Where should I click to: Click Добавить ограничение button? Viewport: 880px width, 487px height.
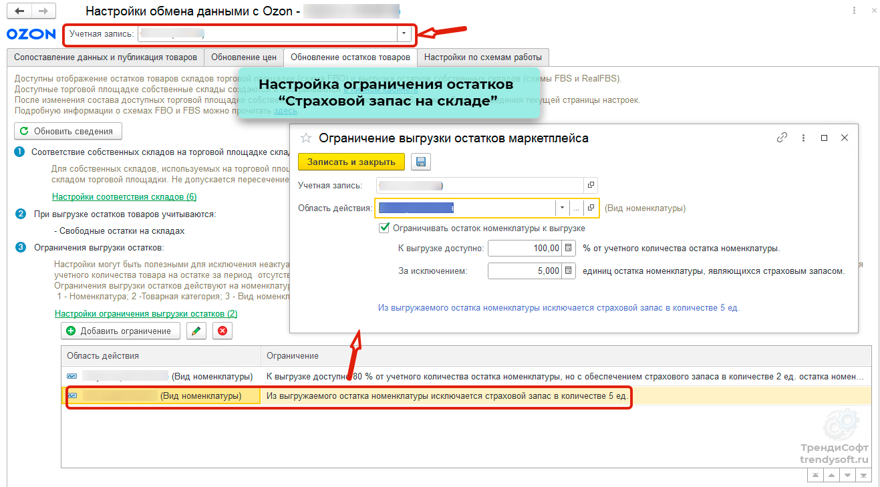pos(121,331)
